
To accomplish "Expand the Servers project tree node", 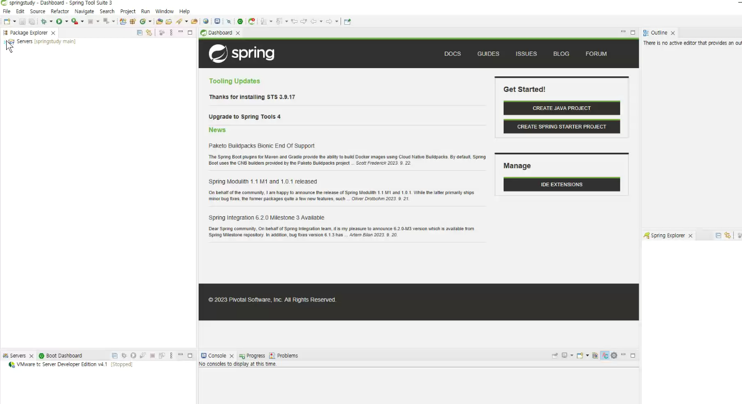I will point(5,41).
